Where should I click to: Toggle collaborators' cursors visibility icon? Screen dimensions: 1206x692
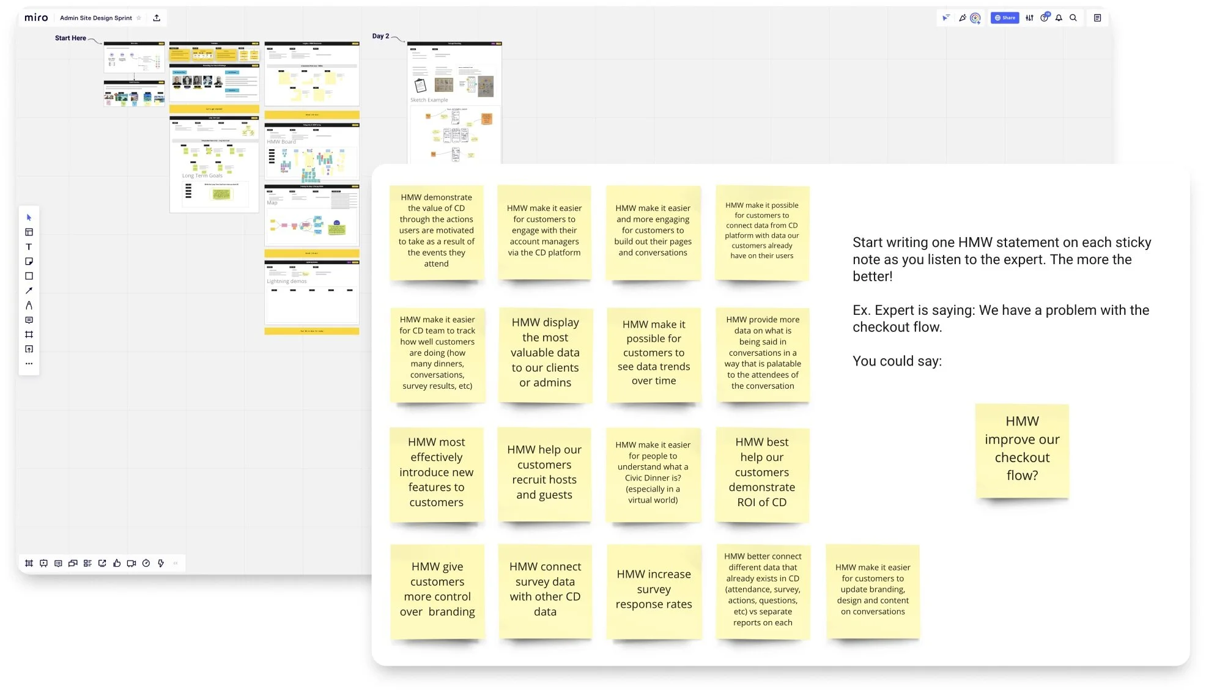[946, 18]
